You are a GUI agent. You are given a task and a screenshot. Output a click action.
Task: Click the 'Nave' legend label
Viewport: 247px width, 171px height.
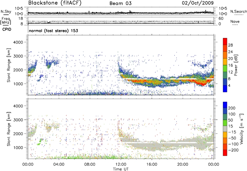pos(235,22)
